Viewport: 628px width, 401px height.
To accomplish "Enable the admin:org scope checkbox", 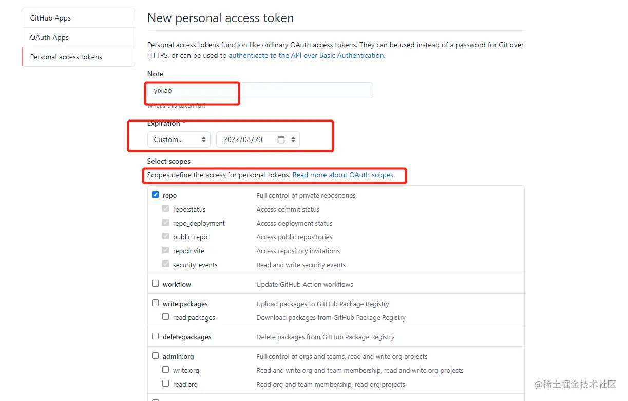I will (156, 356).
